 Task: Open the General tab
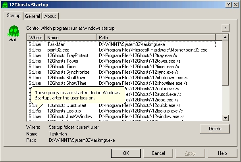[x=33, y=16]
